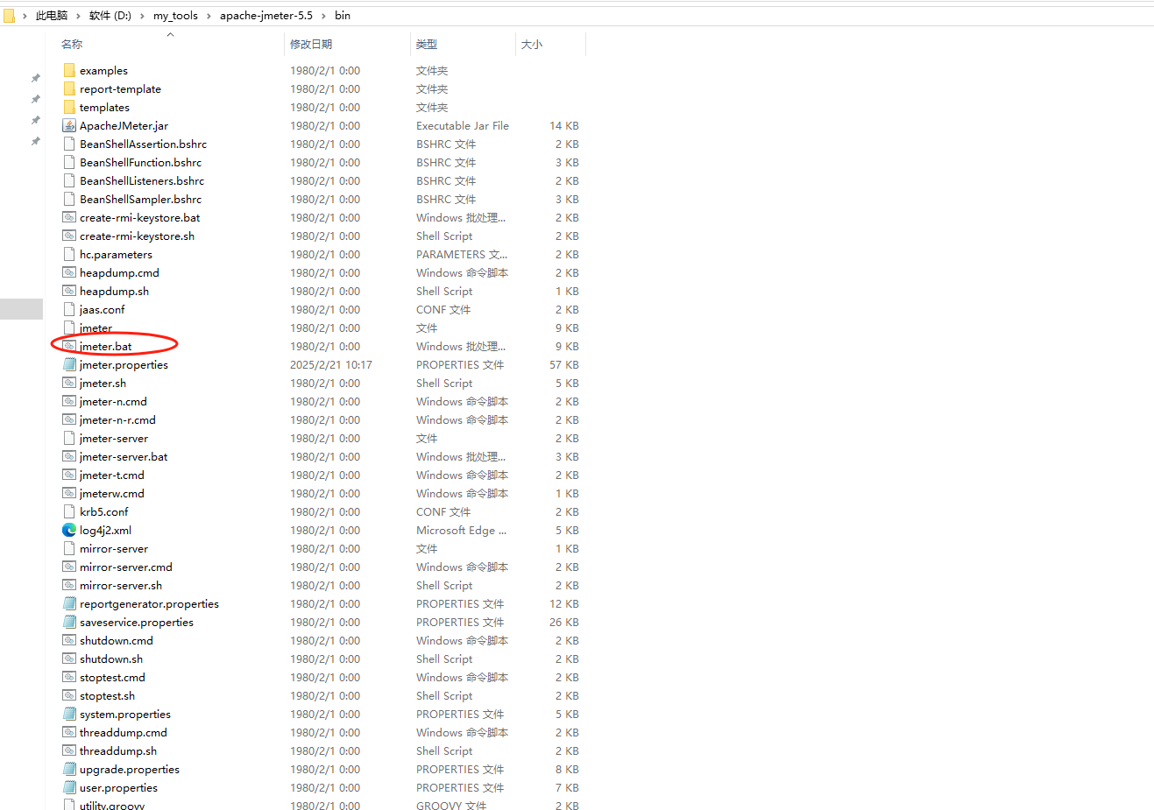Select the hc.parameters file name

(x=116, y=254)
